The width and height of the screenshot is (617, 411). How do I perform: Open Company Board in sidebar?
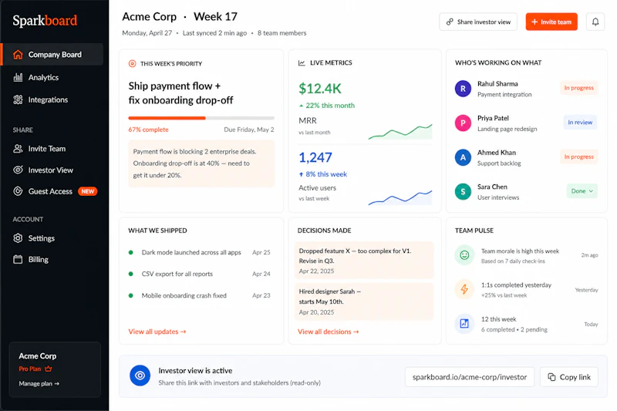(x=52, y=54)
